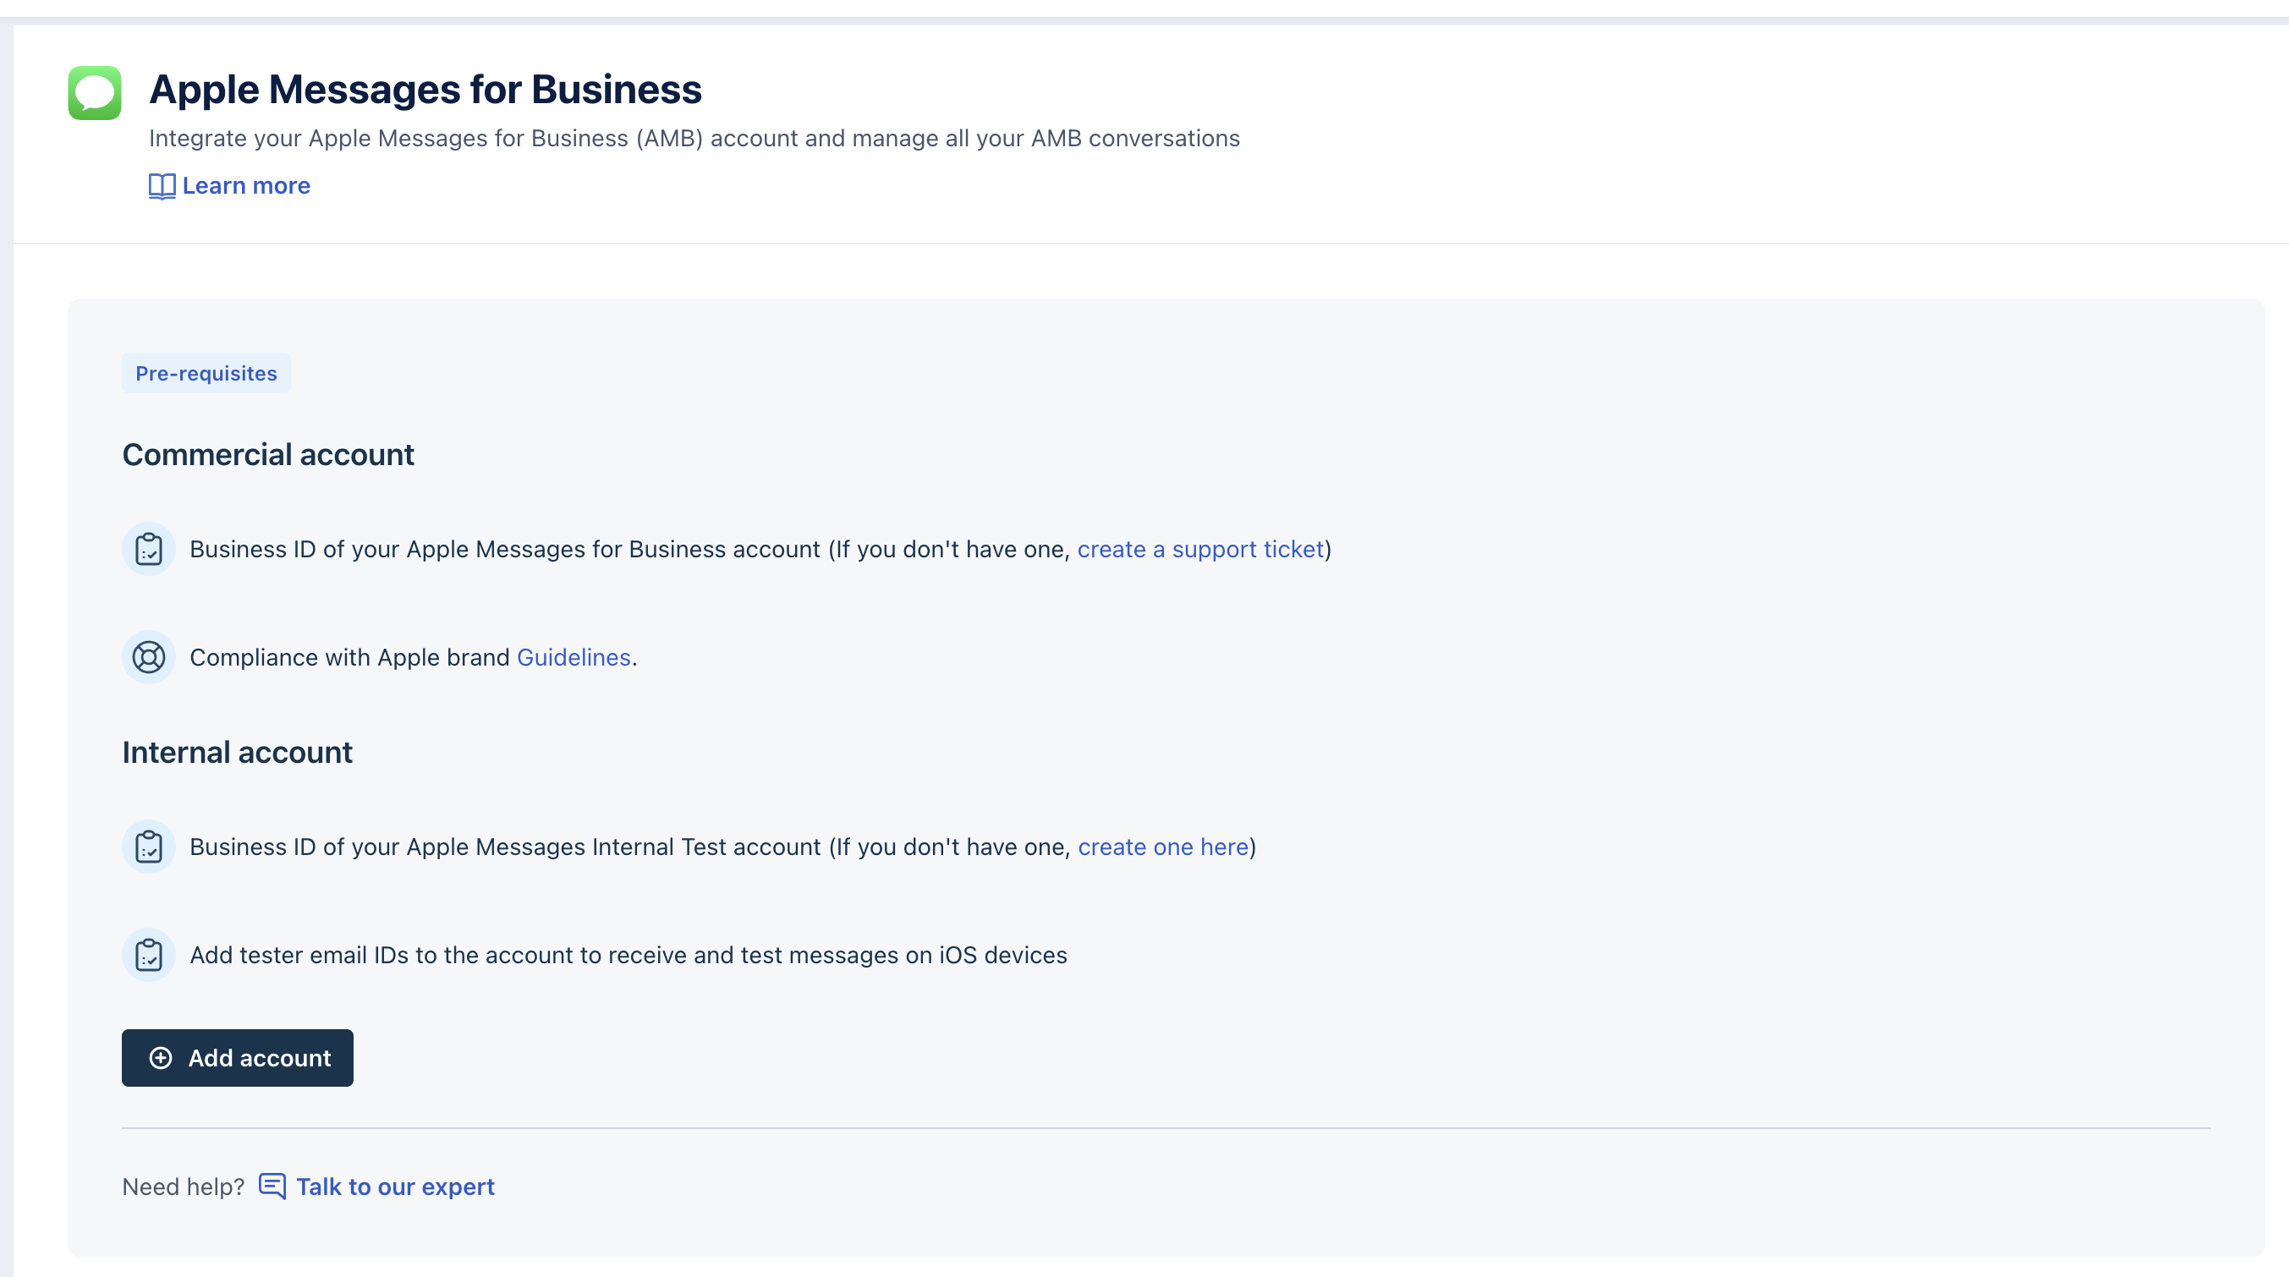Screen dimensions: 2289x1277
Task: Click the book icon beside Learn more
Action: tap(162, 186)
